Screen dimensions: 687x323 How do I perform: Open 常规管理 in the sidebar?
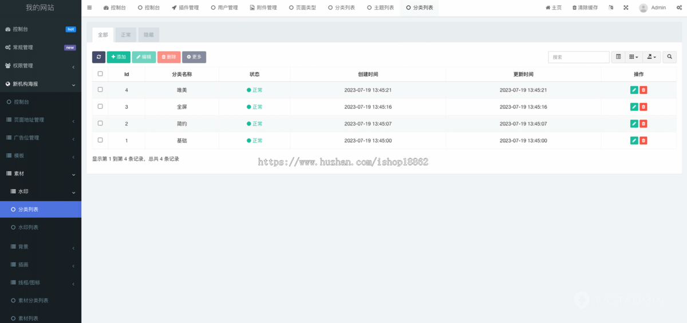tap(41, 47)
